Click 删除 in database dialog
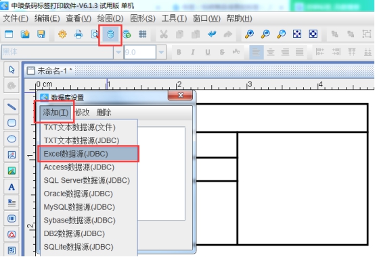 [104, 112]
